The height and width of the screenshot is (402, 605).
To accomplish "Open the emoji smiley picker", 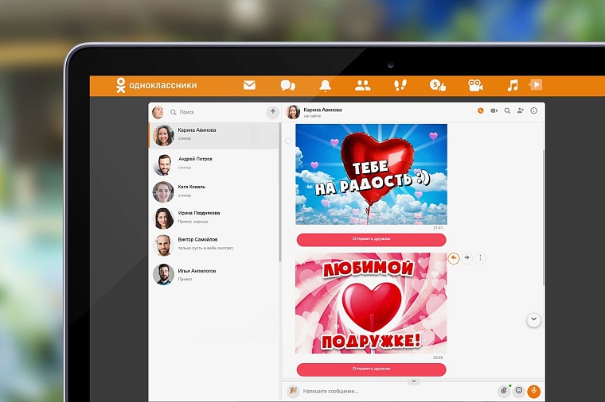I will 518,391.
